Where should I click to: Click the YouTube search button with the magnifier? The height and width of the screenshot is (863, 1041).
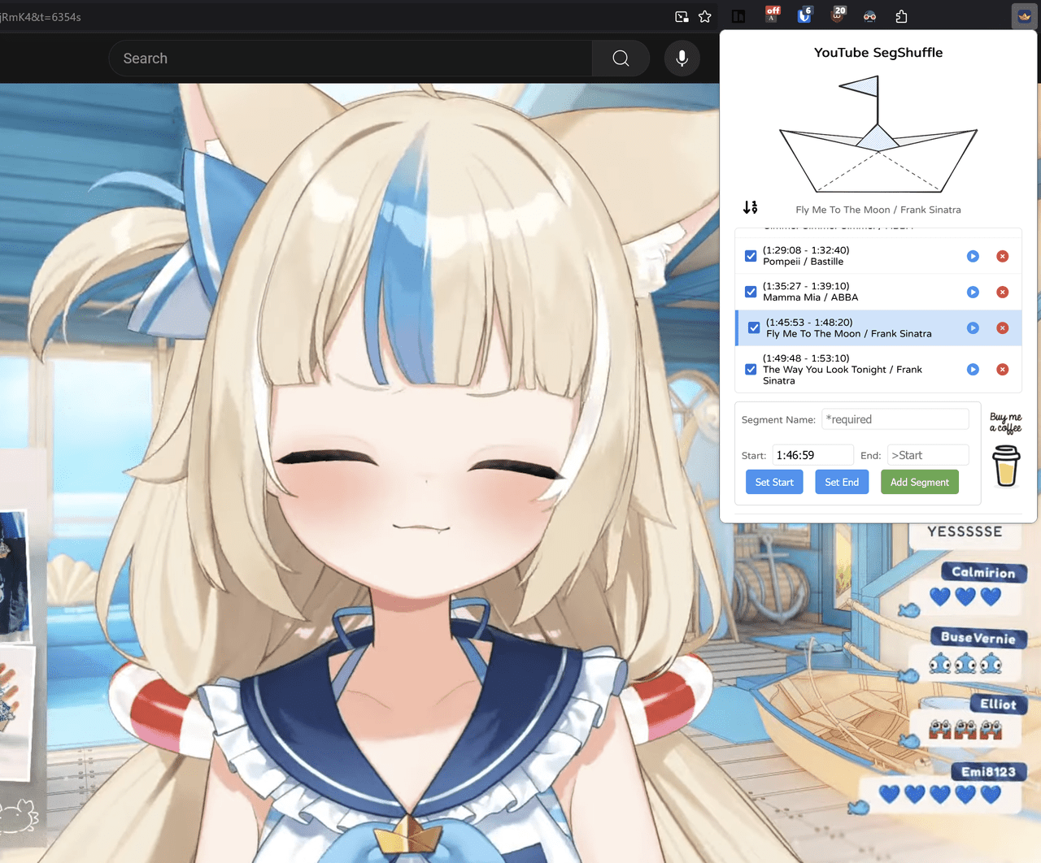[x=621, y=59]
